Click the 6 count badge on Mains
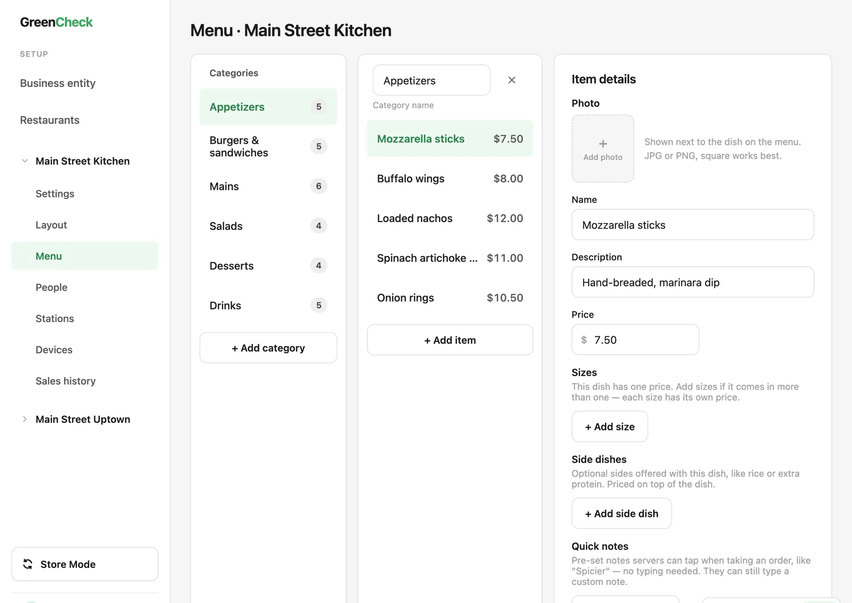The image size is (852, 603). pos(318,186)
